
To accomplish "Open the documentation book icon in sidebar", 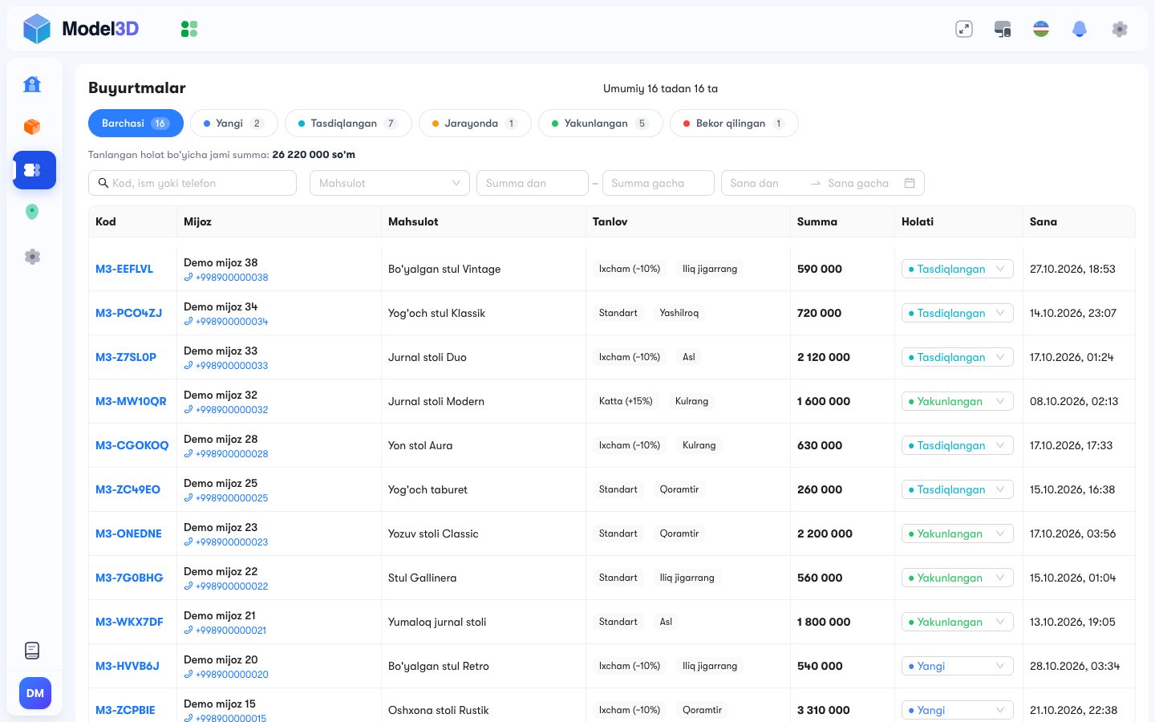I will click(32, 651).
